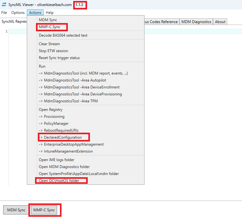This screenshot has width=242, height=217.
Task: Run MdmDiagnosticsTool incl. MDM report
Action: (x=86, y=73)
